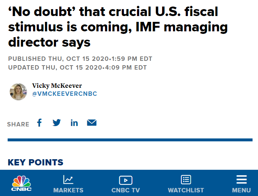Select the CNBC TV label in bottom nav
This screenshot has width=258, height=196.
(125, 190)
